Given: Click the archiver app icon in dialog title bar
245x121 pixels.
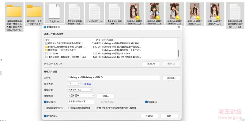Looking at the screenshot, I should 45,27.
